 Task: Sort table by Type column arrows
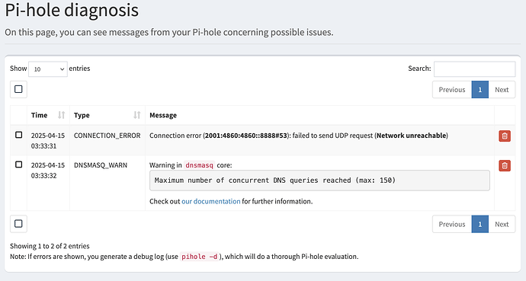pos(137,115)
